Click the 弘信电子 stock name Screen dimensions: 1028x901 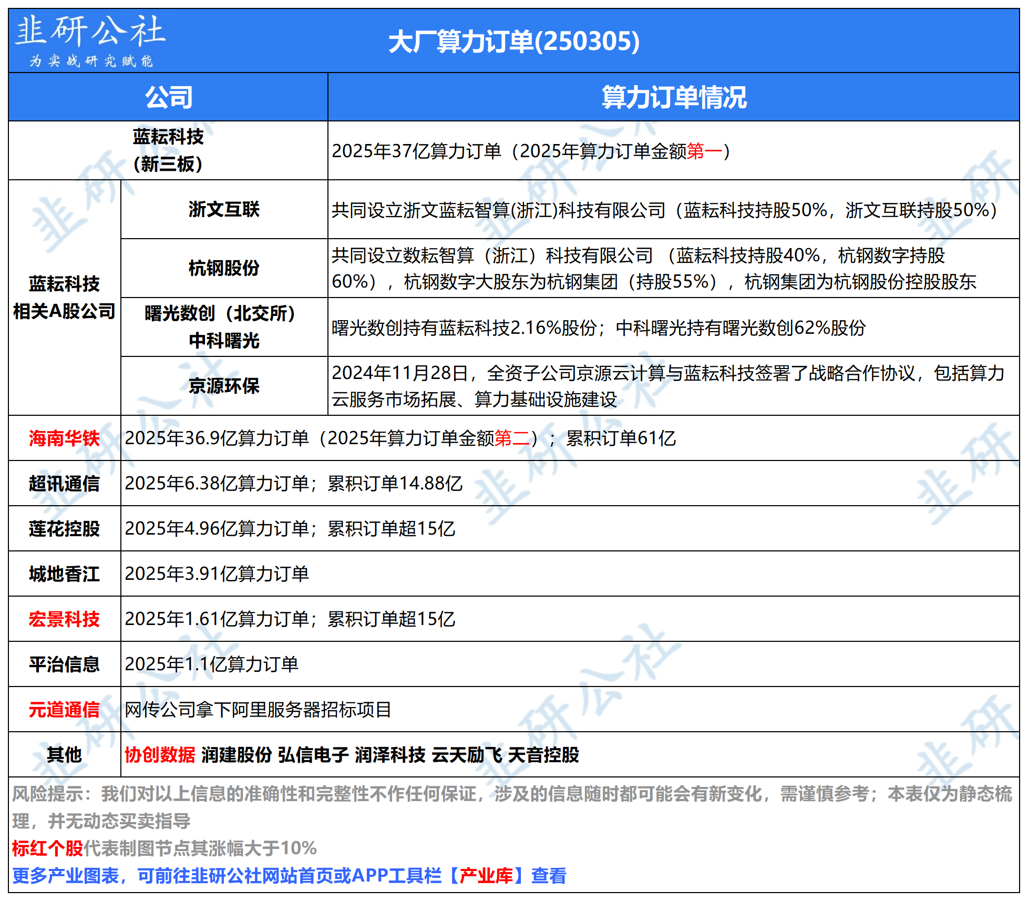point(313,755)
